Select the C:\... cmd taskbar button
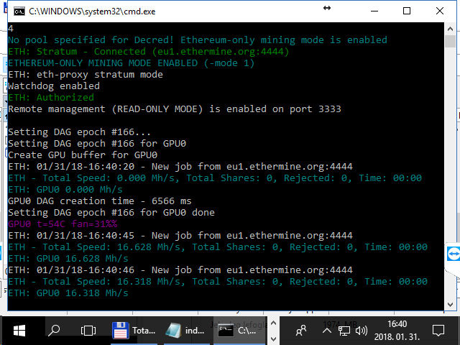The image size is (460, 345). click(239, 331)
